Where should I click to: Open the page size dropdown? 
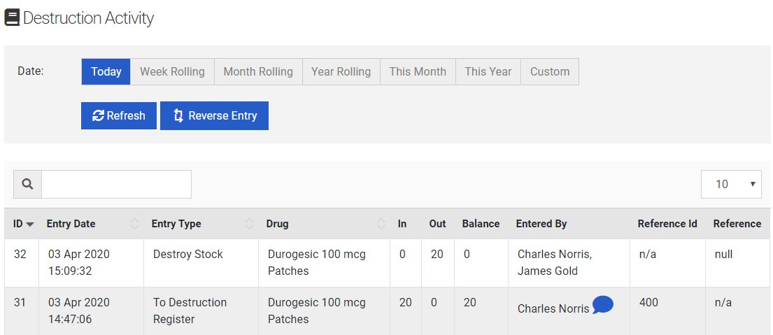[731, 184]
